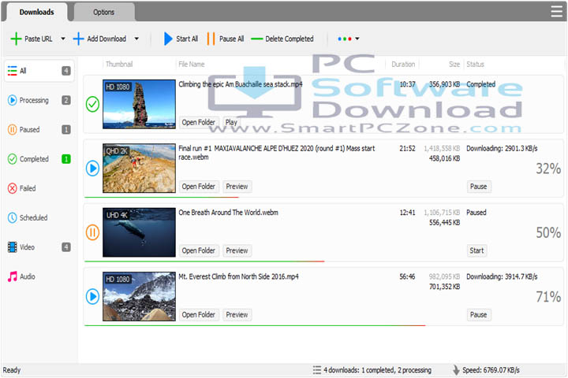Click the Duration column header
Image resolution: width=568 pixels, height=378 pixels.
click(x=403, y=64)
